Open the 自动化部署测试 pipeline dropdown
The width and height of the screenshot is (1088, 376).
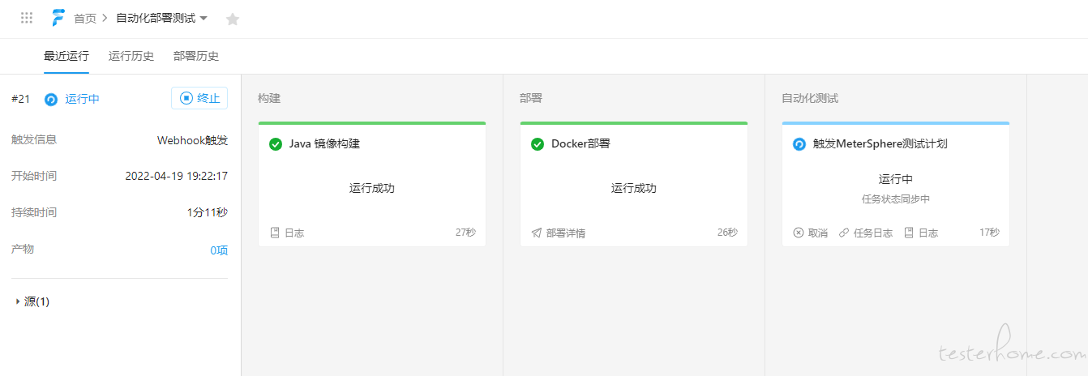tap(162, 18)
